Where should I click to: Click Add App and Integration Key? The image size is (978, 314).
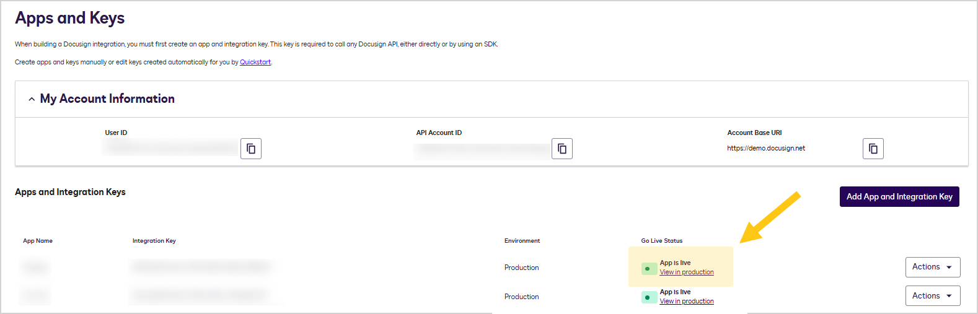click(899, 197)
